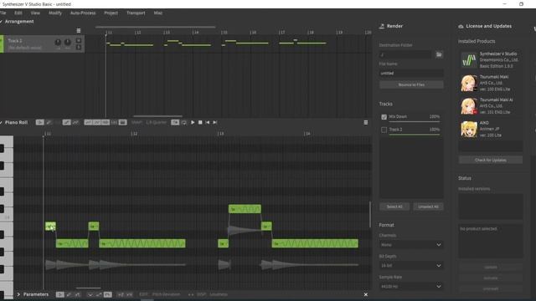Open the Auto-Process menu
This screenshot has width=536, height=301.
[x=83, y=13]
